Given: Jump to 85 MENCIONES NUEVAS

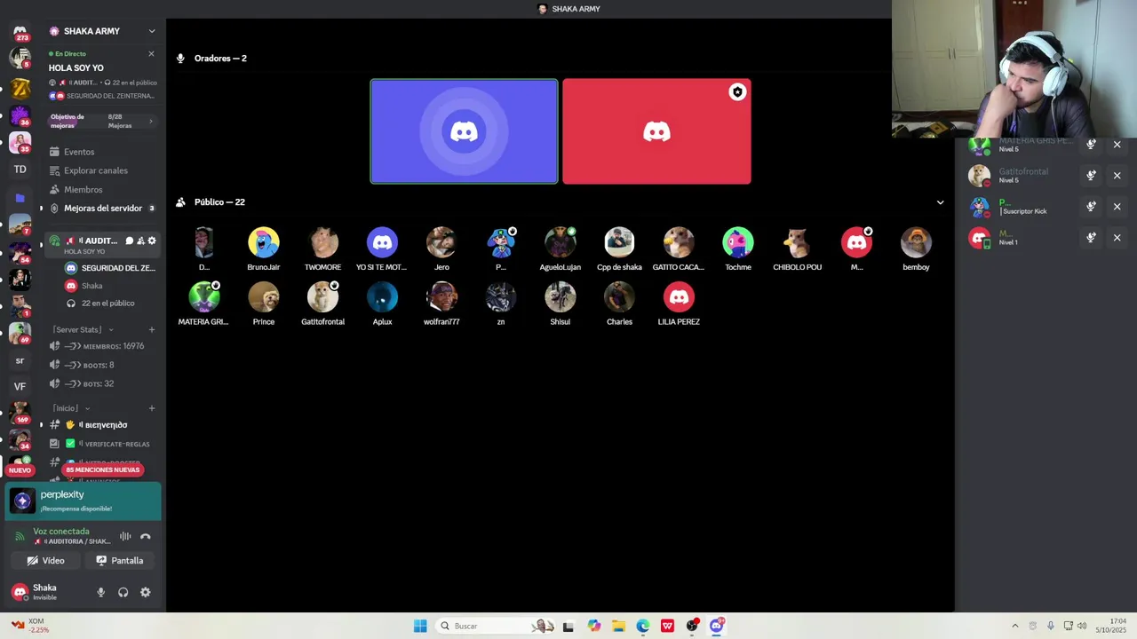Looking at the screenshot, I should [102, 469].
